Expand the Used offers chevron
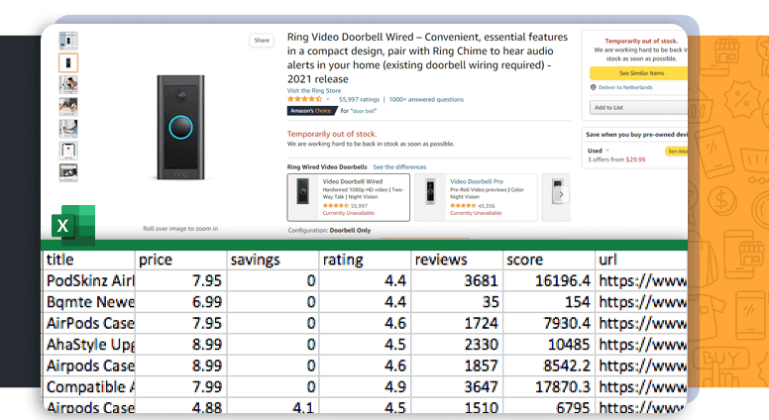This screenshot has width=769, height=420. [x=607, y=151]
